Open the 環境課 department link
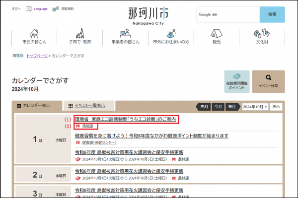The image size is (298, 198). coord(87,126)
